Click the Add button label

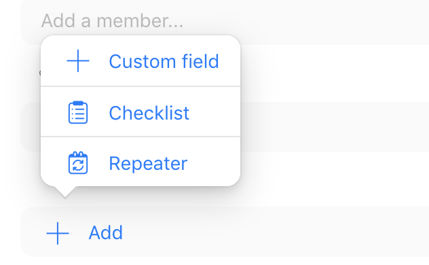click(106, 232)
